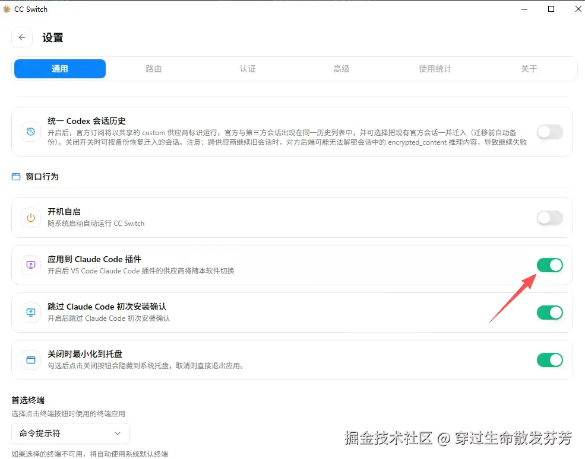Click the 开机自启 title text
This screenshot has height=459, width=585.
64,212
